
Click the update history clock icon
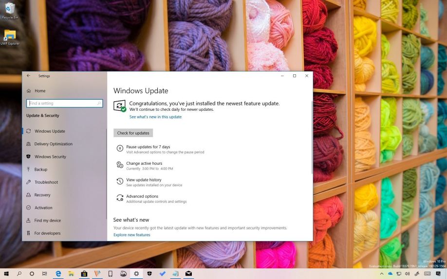click(x=120, y=181)
